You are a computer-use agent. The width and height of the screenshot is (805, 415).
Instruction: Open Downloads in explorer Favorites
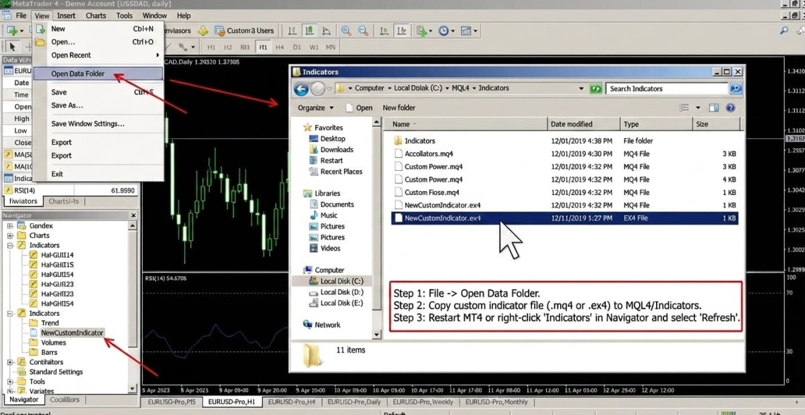337,150
